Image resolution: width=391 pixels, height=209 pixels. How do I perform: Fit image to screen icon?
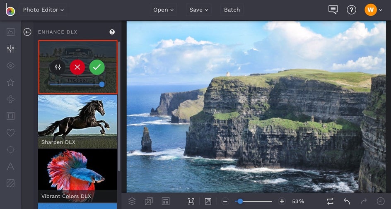click(191, 201)
